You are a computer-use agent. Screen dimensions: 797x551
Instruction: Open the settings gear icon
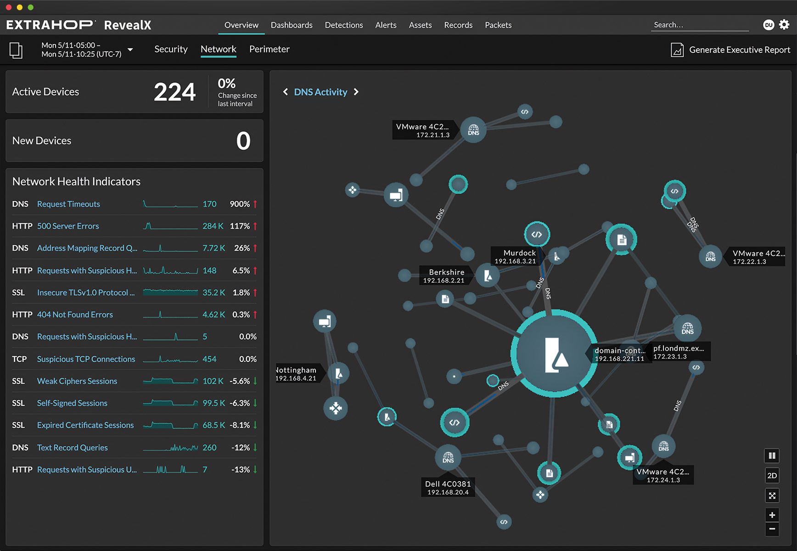pos(784,25)
